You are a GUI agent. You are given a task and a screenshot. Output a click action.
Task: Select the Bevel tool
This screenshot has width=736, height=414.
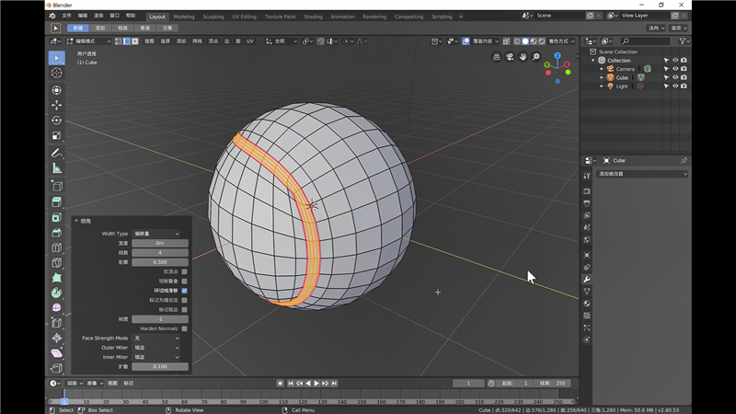coord(57,233)
